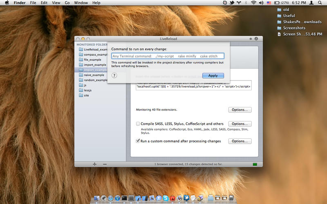327x204 pixels.
Task: Open Transmit truck icon in dock
Action: click(200, 198)
